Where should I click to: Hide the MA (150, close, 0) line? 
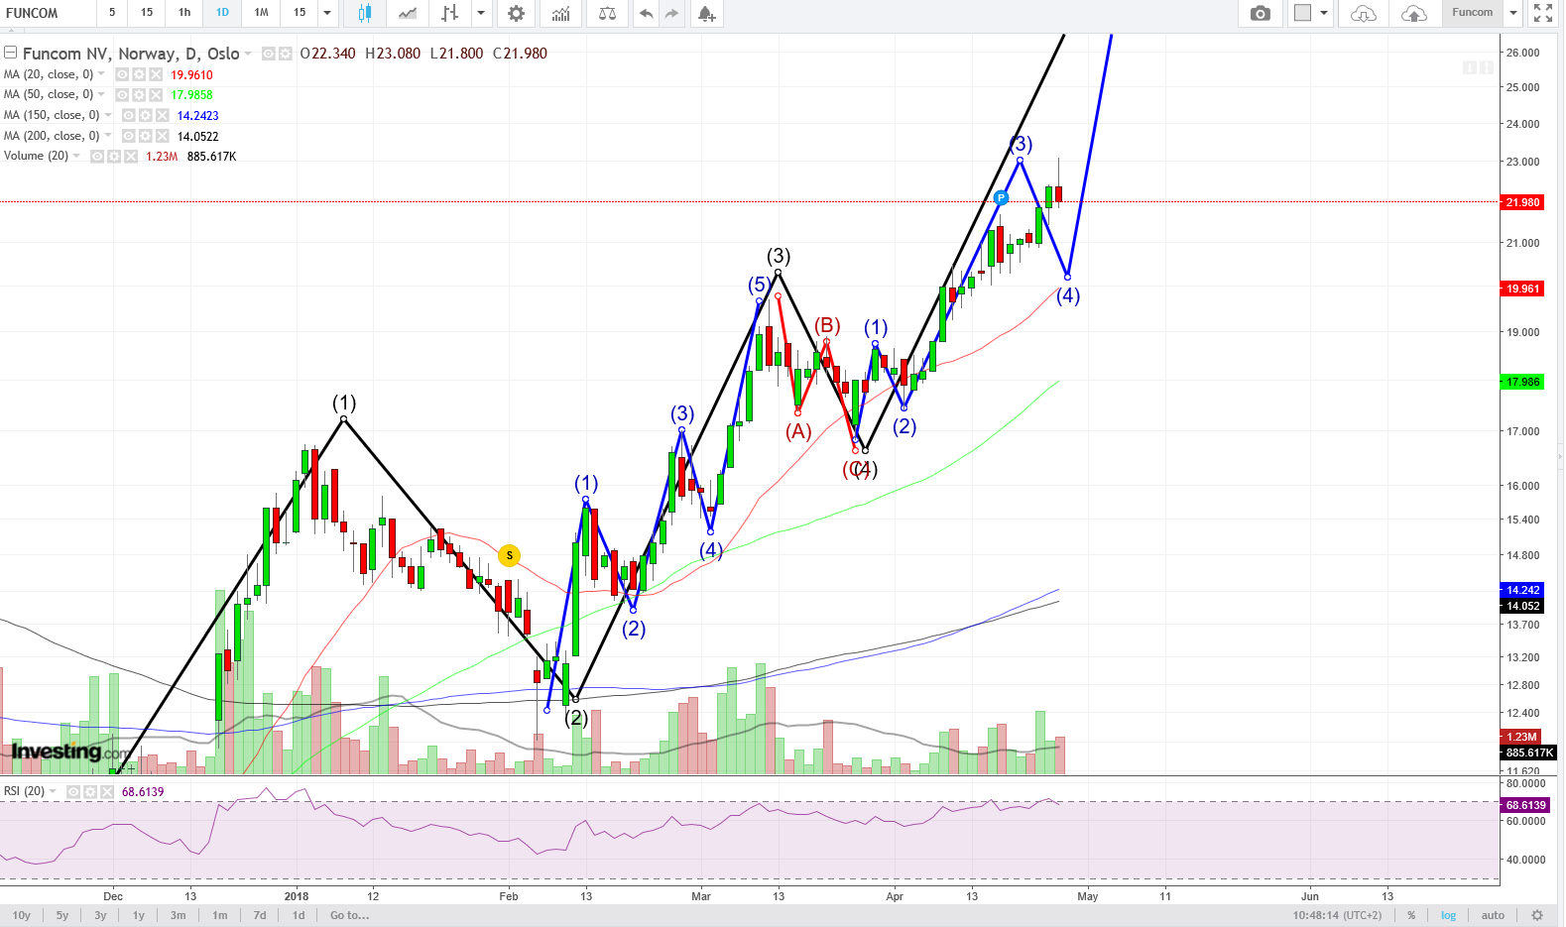tap(128, 116)
